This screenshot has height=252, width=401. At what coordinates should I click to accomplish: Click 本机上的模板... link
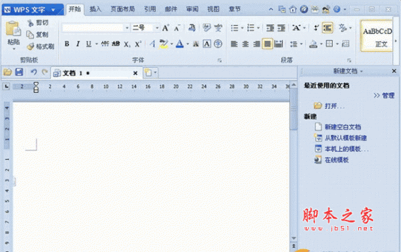point(346,149)
